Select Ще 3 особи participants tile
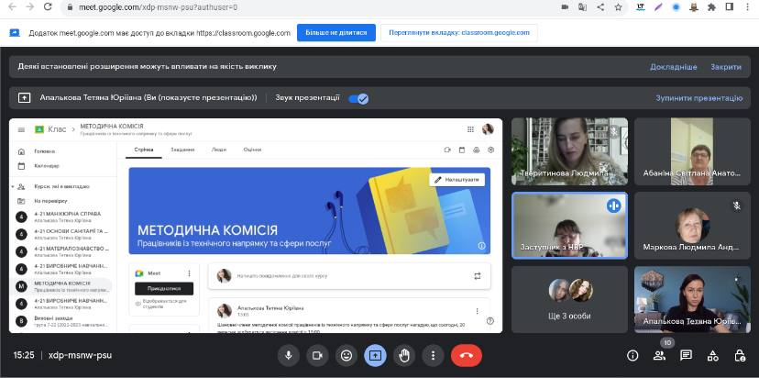This screenshot has height=378, width=759. 569,299
